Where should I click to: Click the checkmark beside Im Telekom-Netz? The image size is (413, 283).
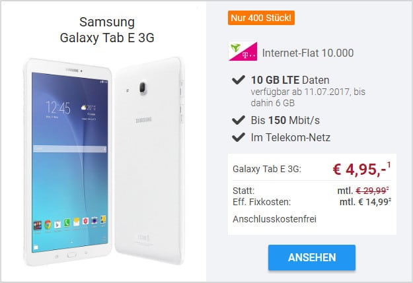(239, 137)
